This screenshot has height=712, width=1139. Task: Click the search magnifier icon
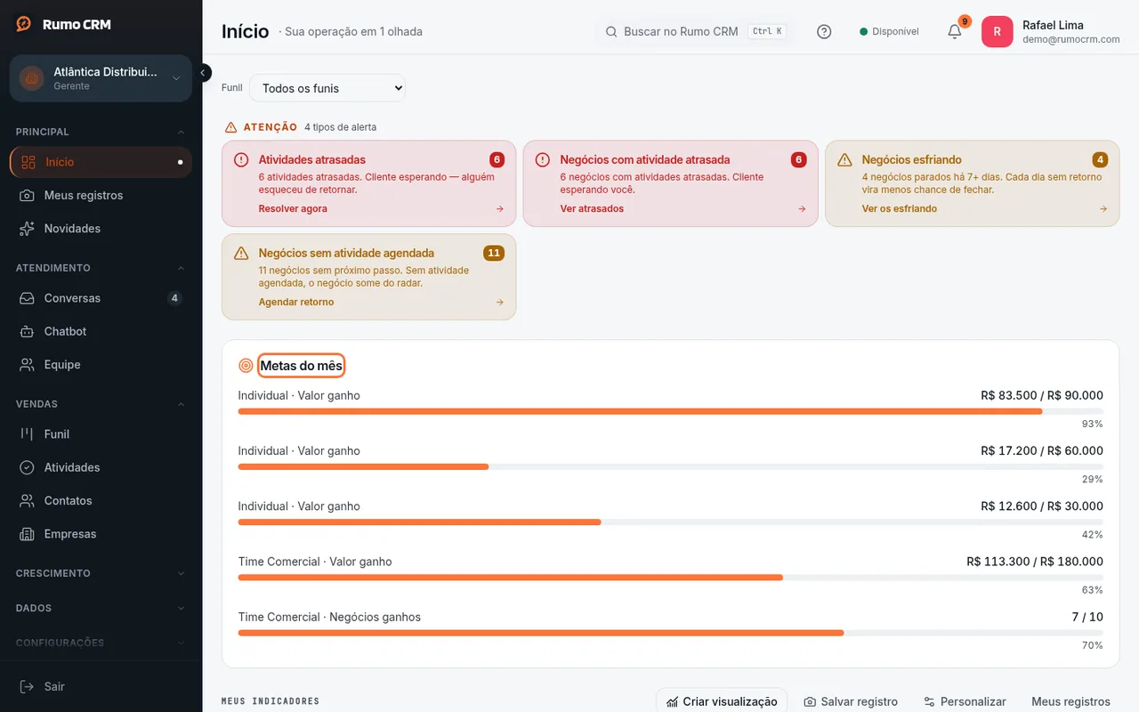point(611,31)
